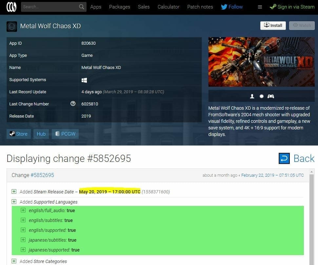
Task: Expand the Added Store Categories entry
Action: click(14, 261)
